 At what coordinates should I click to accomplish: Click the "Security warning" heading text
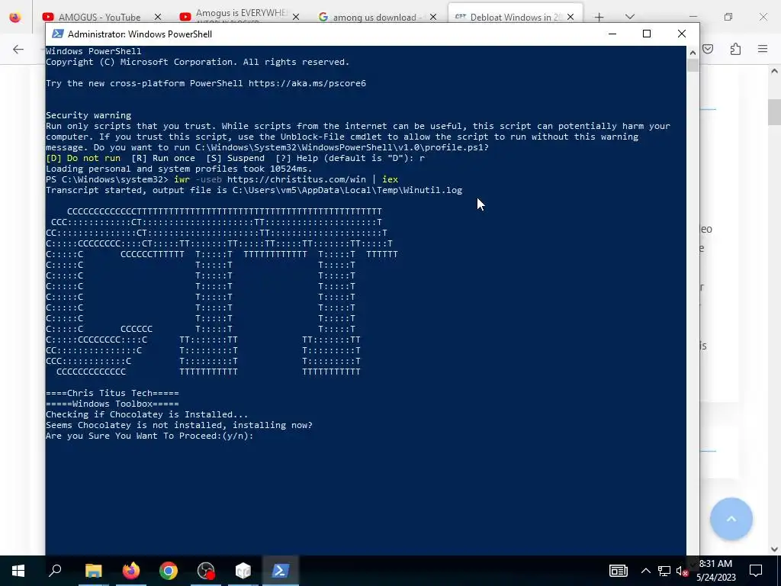click(88, 115)
